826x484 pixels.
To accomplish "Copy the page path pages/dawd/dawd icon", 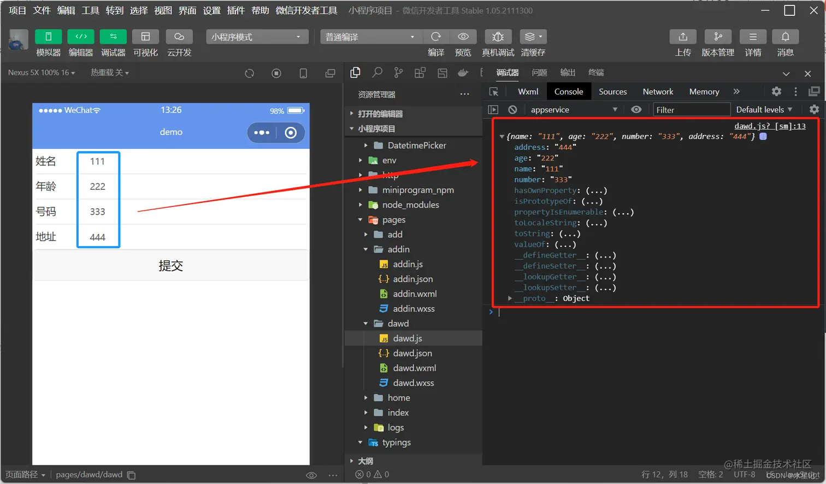I will coord(131,475).
